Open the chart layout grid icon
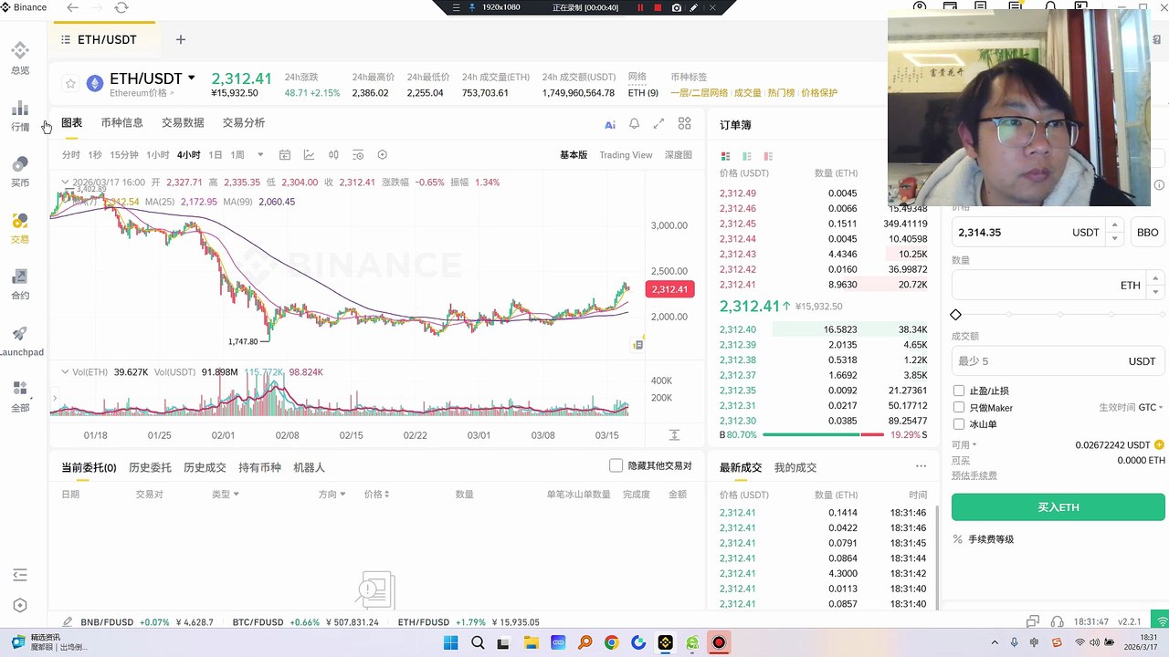Image resolution: width=1169 pixels, height=657 pixels. pos(684,123)
